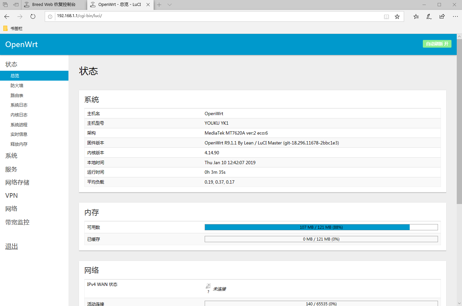Click the load average 0.19, 0.37, 0.17

(219, 182)
